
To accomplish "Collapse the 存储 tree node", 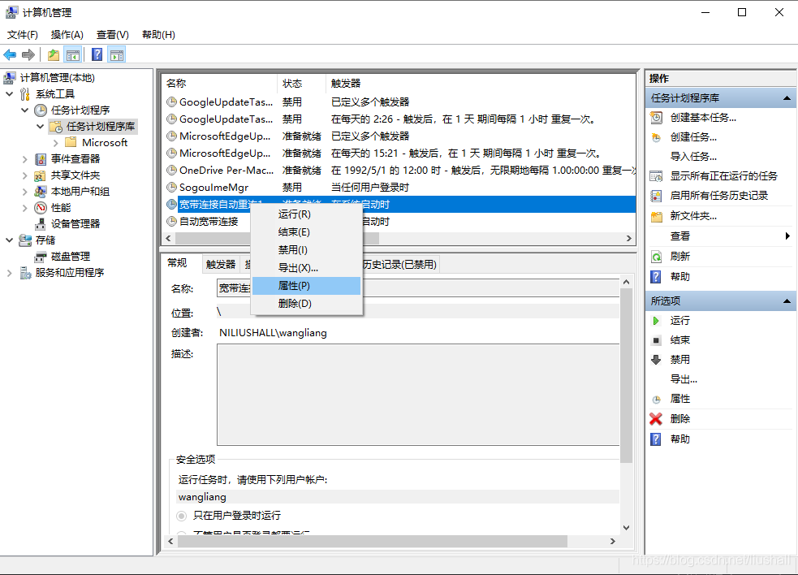I will (x=9, y=240).
